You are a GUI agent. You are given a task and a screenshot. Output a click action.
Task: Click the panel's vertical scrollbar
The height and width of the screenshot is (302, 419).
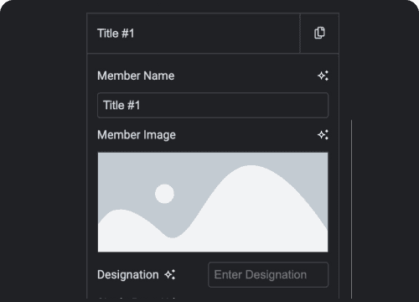[x=351, y=209]
